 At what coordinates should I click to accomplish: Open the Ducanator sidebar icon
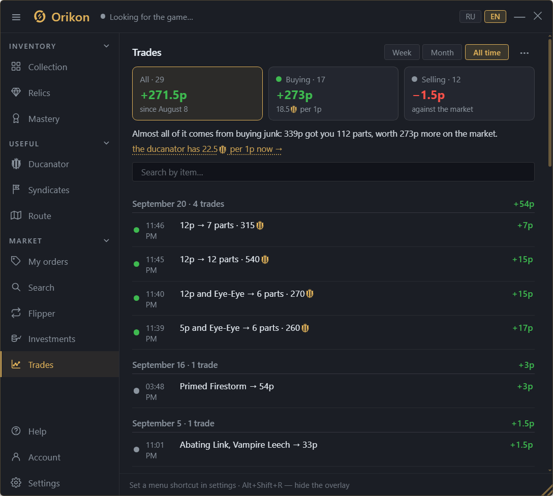(16, 164)
